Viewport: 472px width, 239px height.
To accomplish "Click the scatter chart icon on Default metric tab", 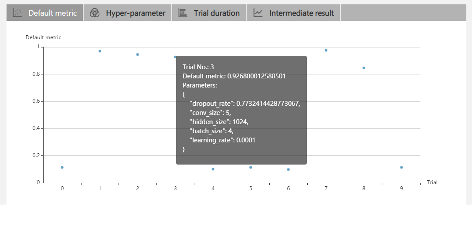I will [x=17, y=13].
